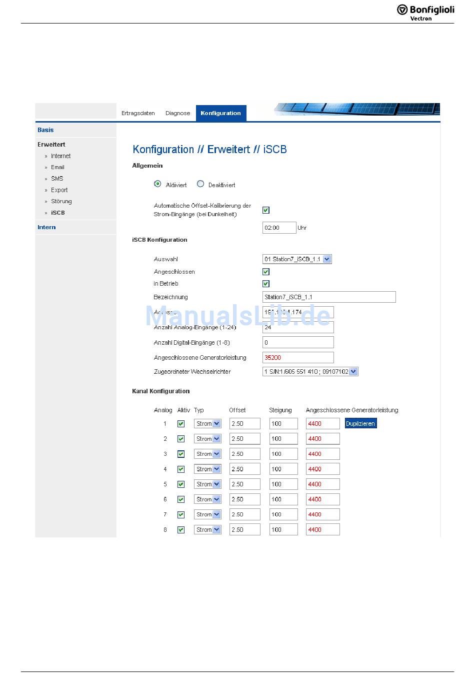Open Typ dropdown for Analog 2
Screen dimensions: 475x685
(x=207, y=439)
